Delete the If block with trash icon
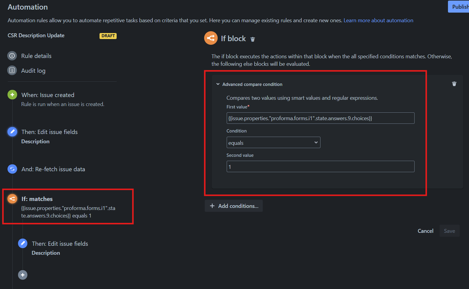This screenshot has width=469, height=289. [253, 39]
